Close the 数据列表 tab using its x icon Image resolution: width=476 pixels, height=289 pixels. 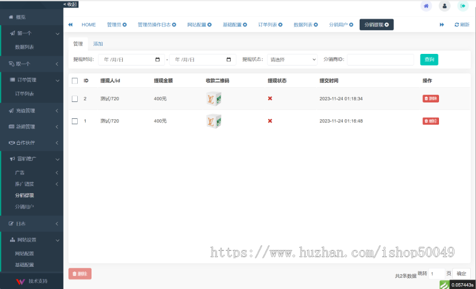(316, 24)
